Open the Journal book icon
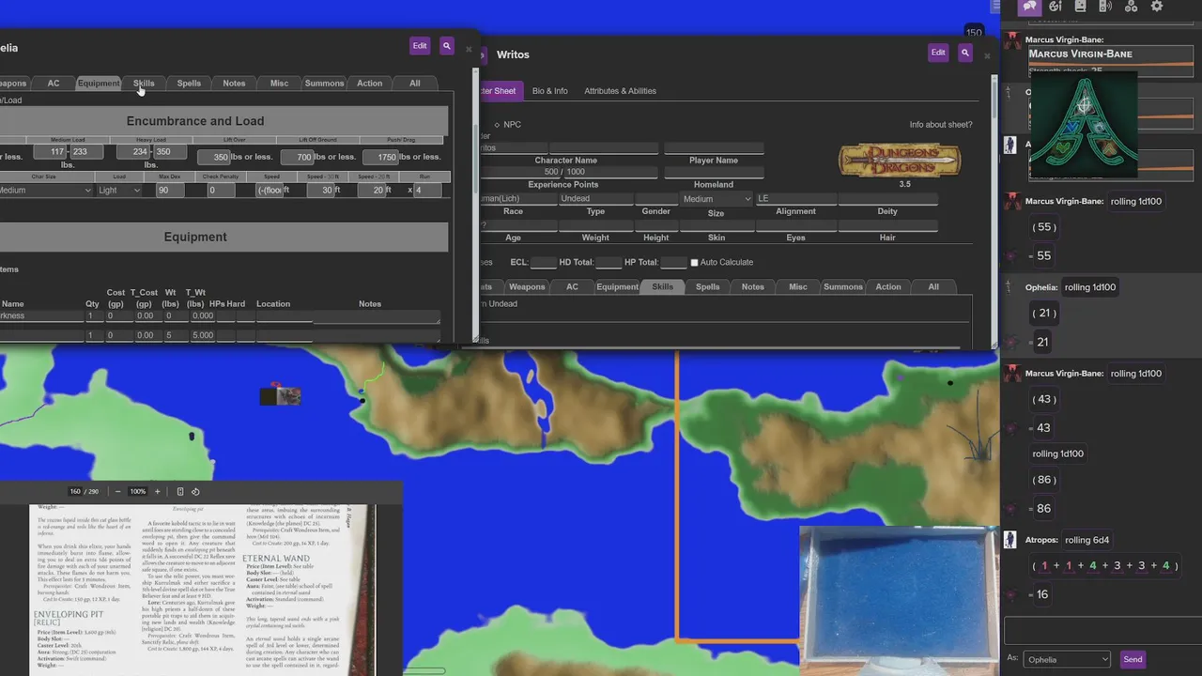Viewport: 1202px width, 676px height. pos(1081,7)
